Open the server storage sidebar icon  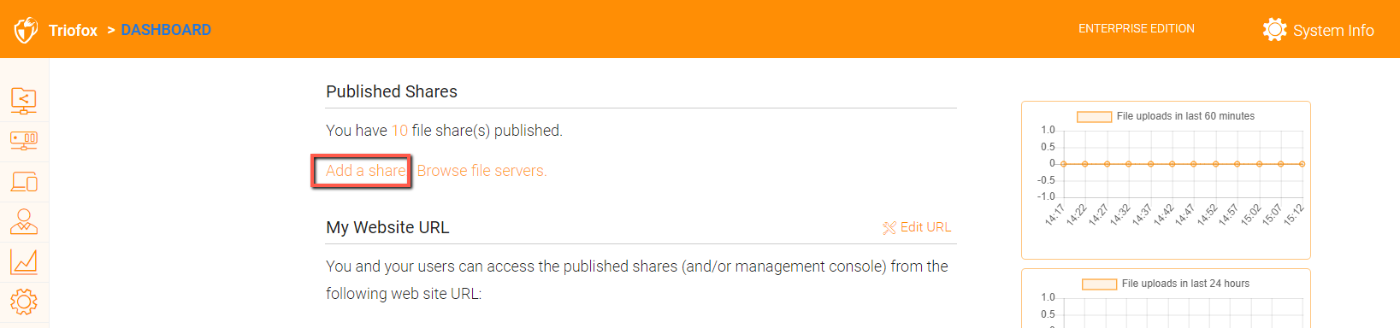(24, 140)
